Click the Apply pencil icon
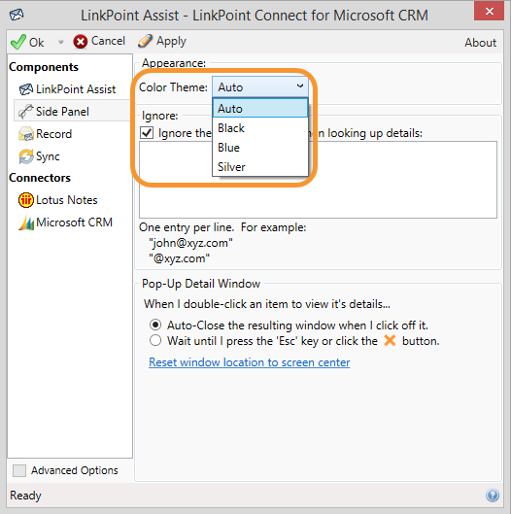Image resolution: width=511 pixels, height=514 pixels. pyautogui.click(x=145, y=41)
